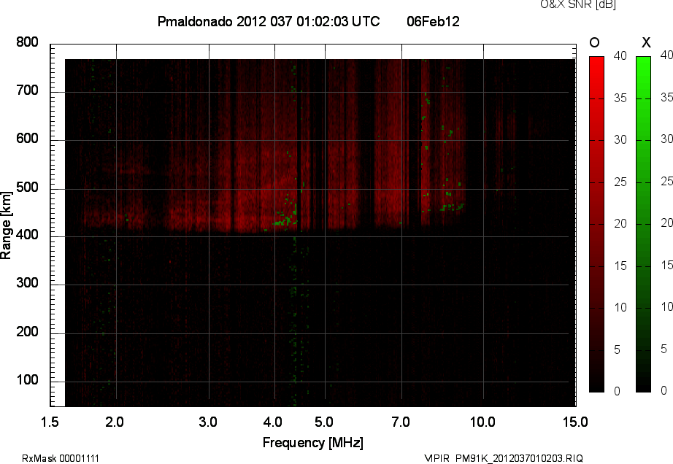Click the 10.0 tick on frequency axis

[x=482, y=422]
